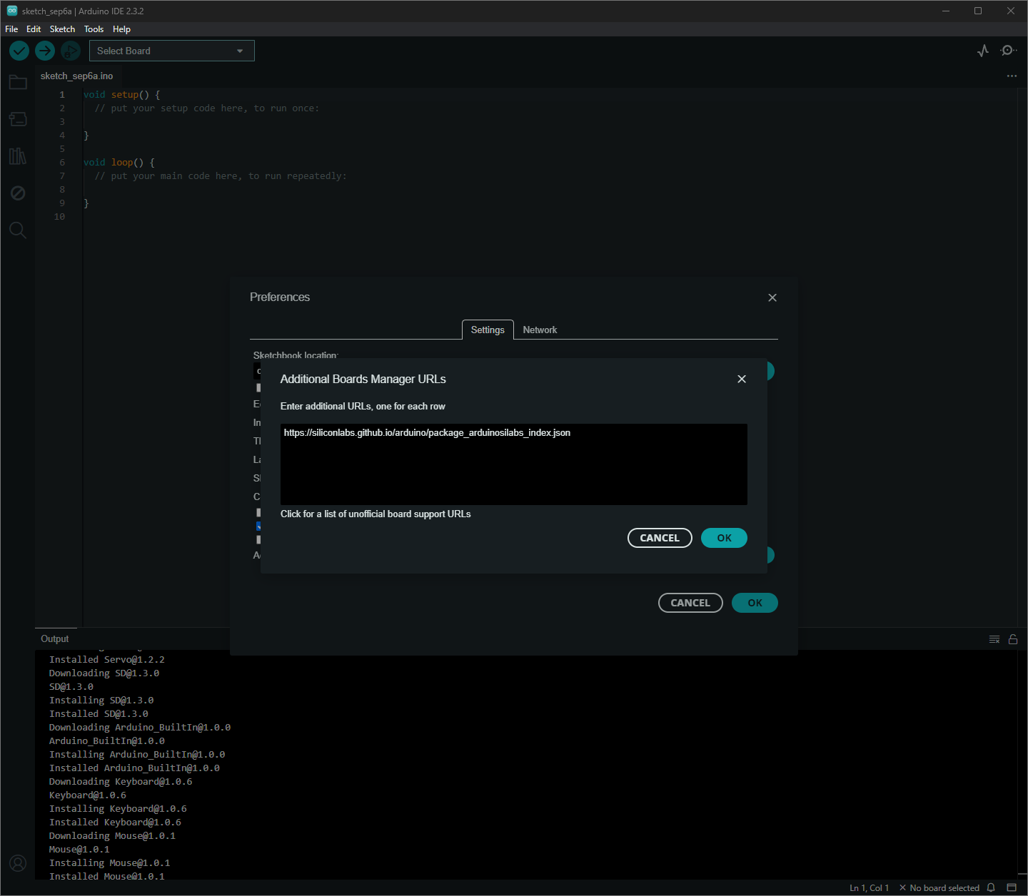This screenshot has width=1028, height=896.
Task: Click the 'put your main code here' comment
Action: [221, 176]
